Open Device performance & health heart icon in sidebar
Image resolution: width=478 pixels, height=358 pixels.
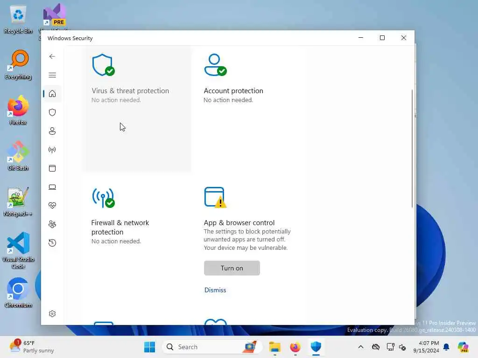(x=52, y=206)
